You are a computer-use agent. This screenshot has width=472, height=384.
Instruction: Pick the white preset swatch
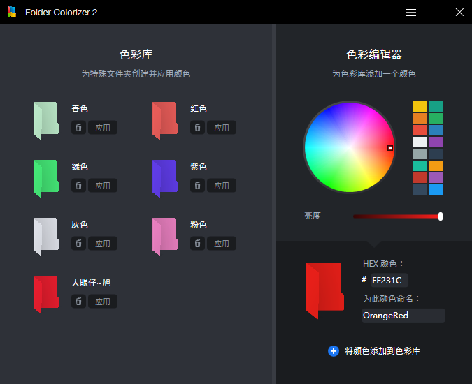pyautogui.click(x=420, y=142)
